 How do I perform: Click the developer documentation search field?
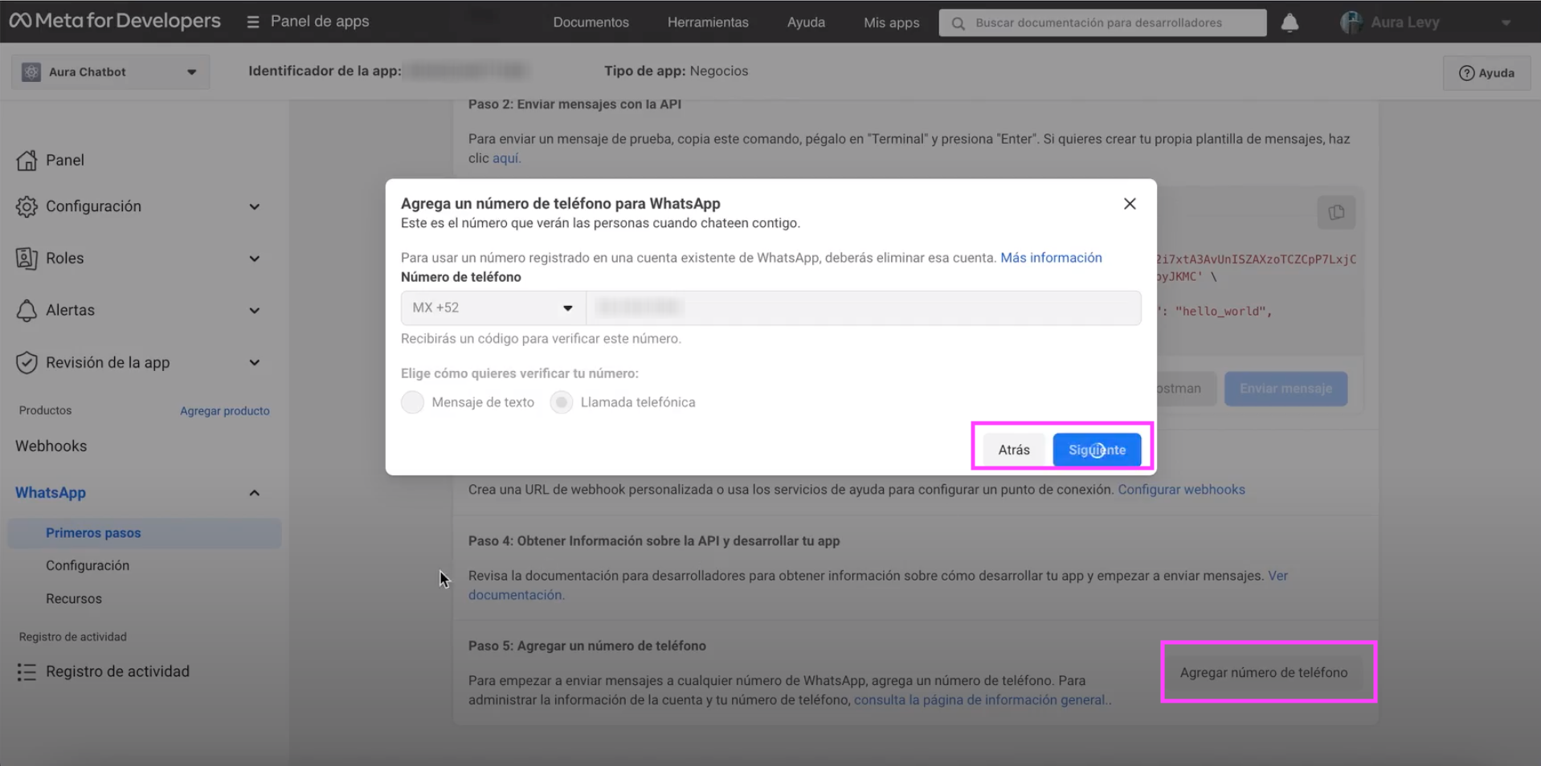click(1102, 23)
